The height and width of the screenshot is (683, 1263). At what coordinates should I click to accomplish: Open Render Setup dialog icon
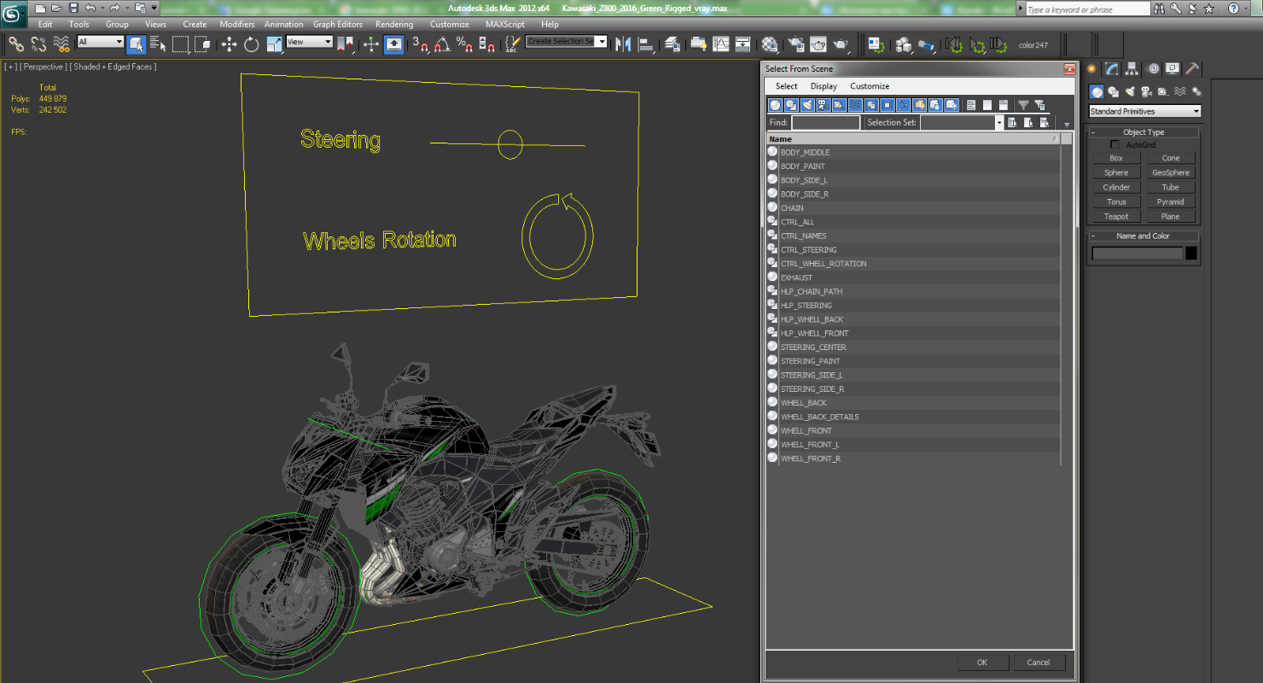coord(796,44)
